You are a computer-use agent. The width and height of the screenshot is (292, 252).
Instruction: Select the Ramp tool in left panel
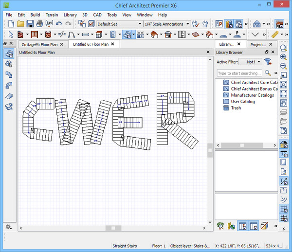8,96
